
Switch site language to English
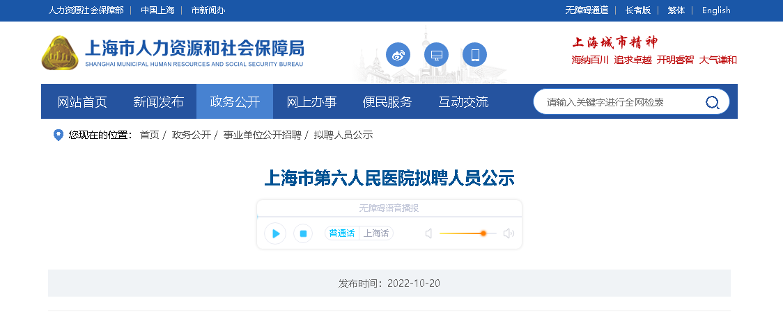coord(716,10)
